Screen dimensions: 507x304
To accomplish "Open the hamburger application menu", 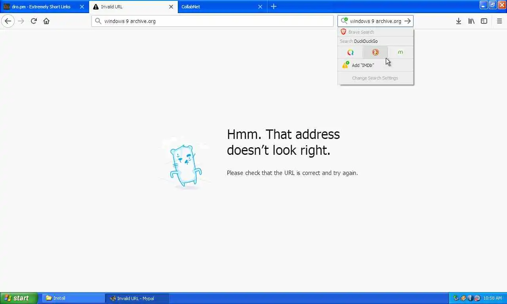I will [x=499, y=21].
